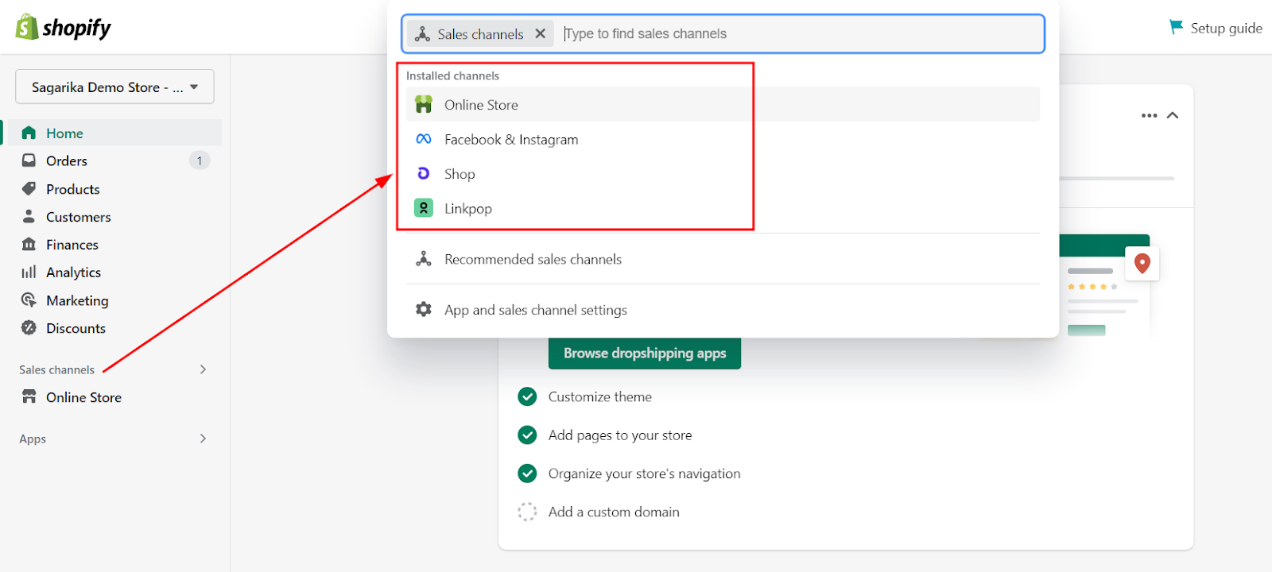The height and width of the screenshot is (572, 1272).
Task: Select the Linkpop channel
Action: pos(723,208)
